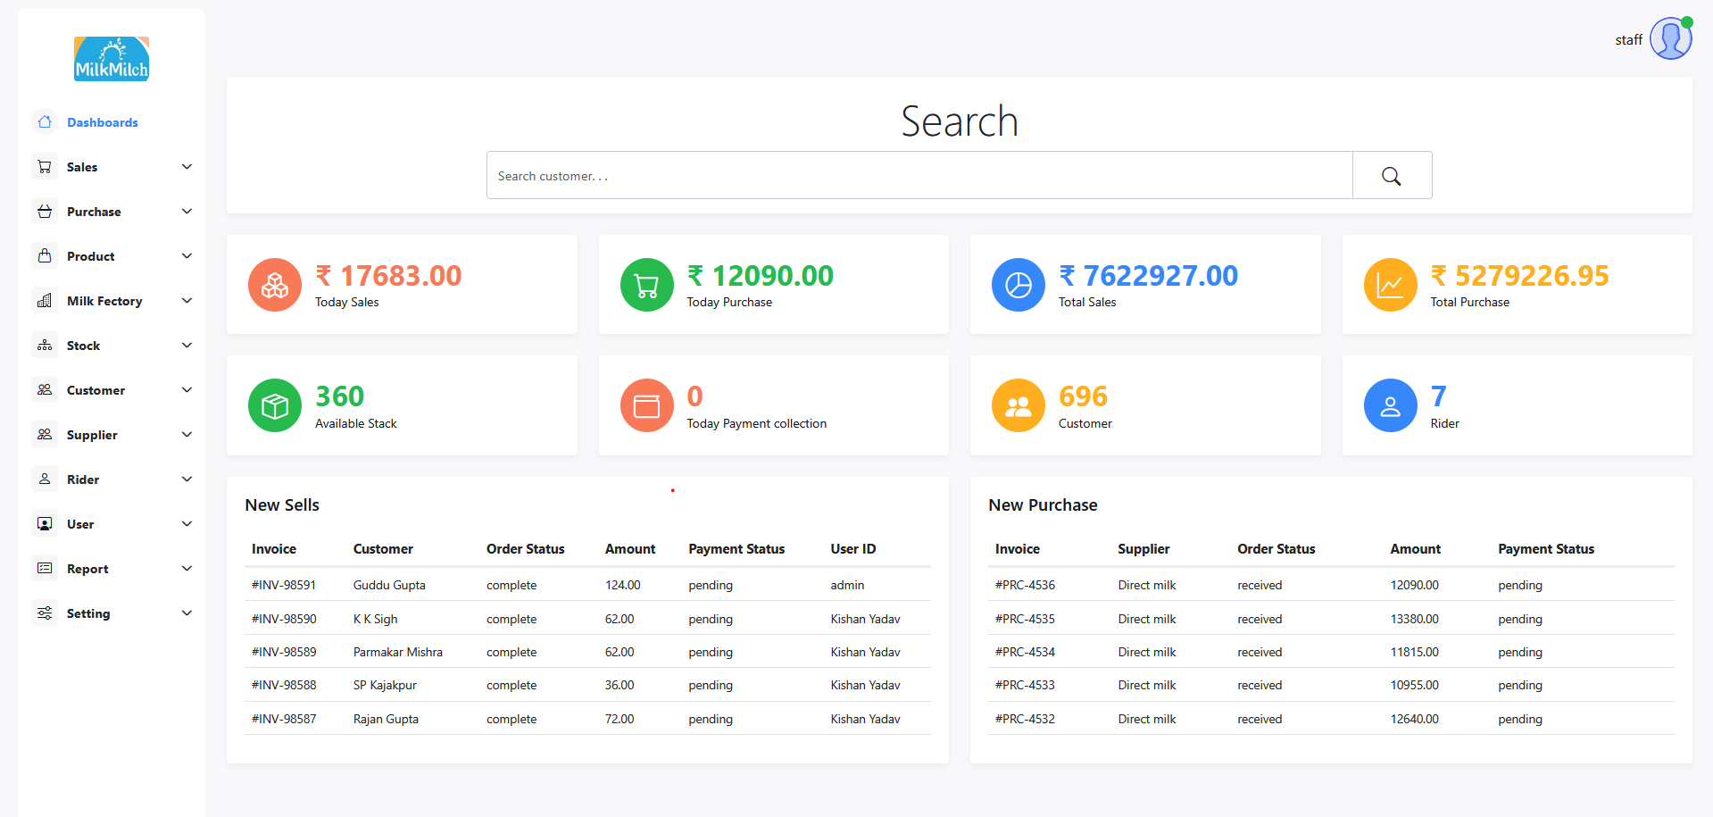
Task: Expand the Sales menu chevron
Action: point(187,167)
